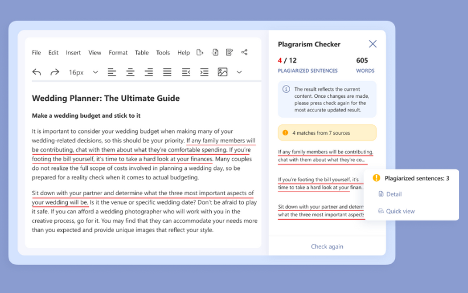
Task: Select 'If any family members' match in panel
Action: tap(325, 156)
